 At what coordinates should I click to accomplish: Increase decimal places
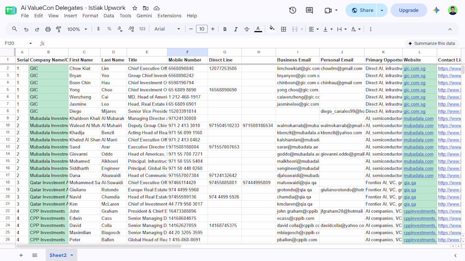(x=131, y=29)
